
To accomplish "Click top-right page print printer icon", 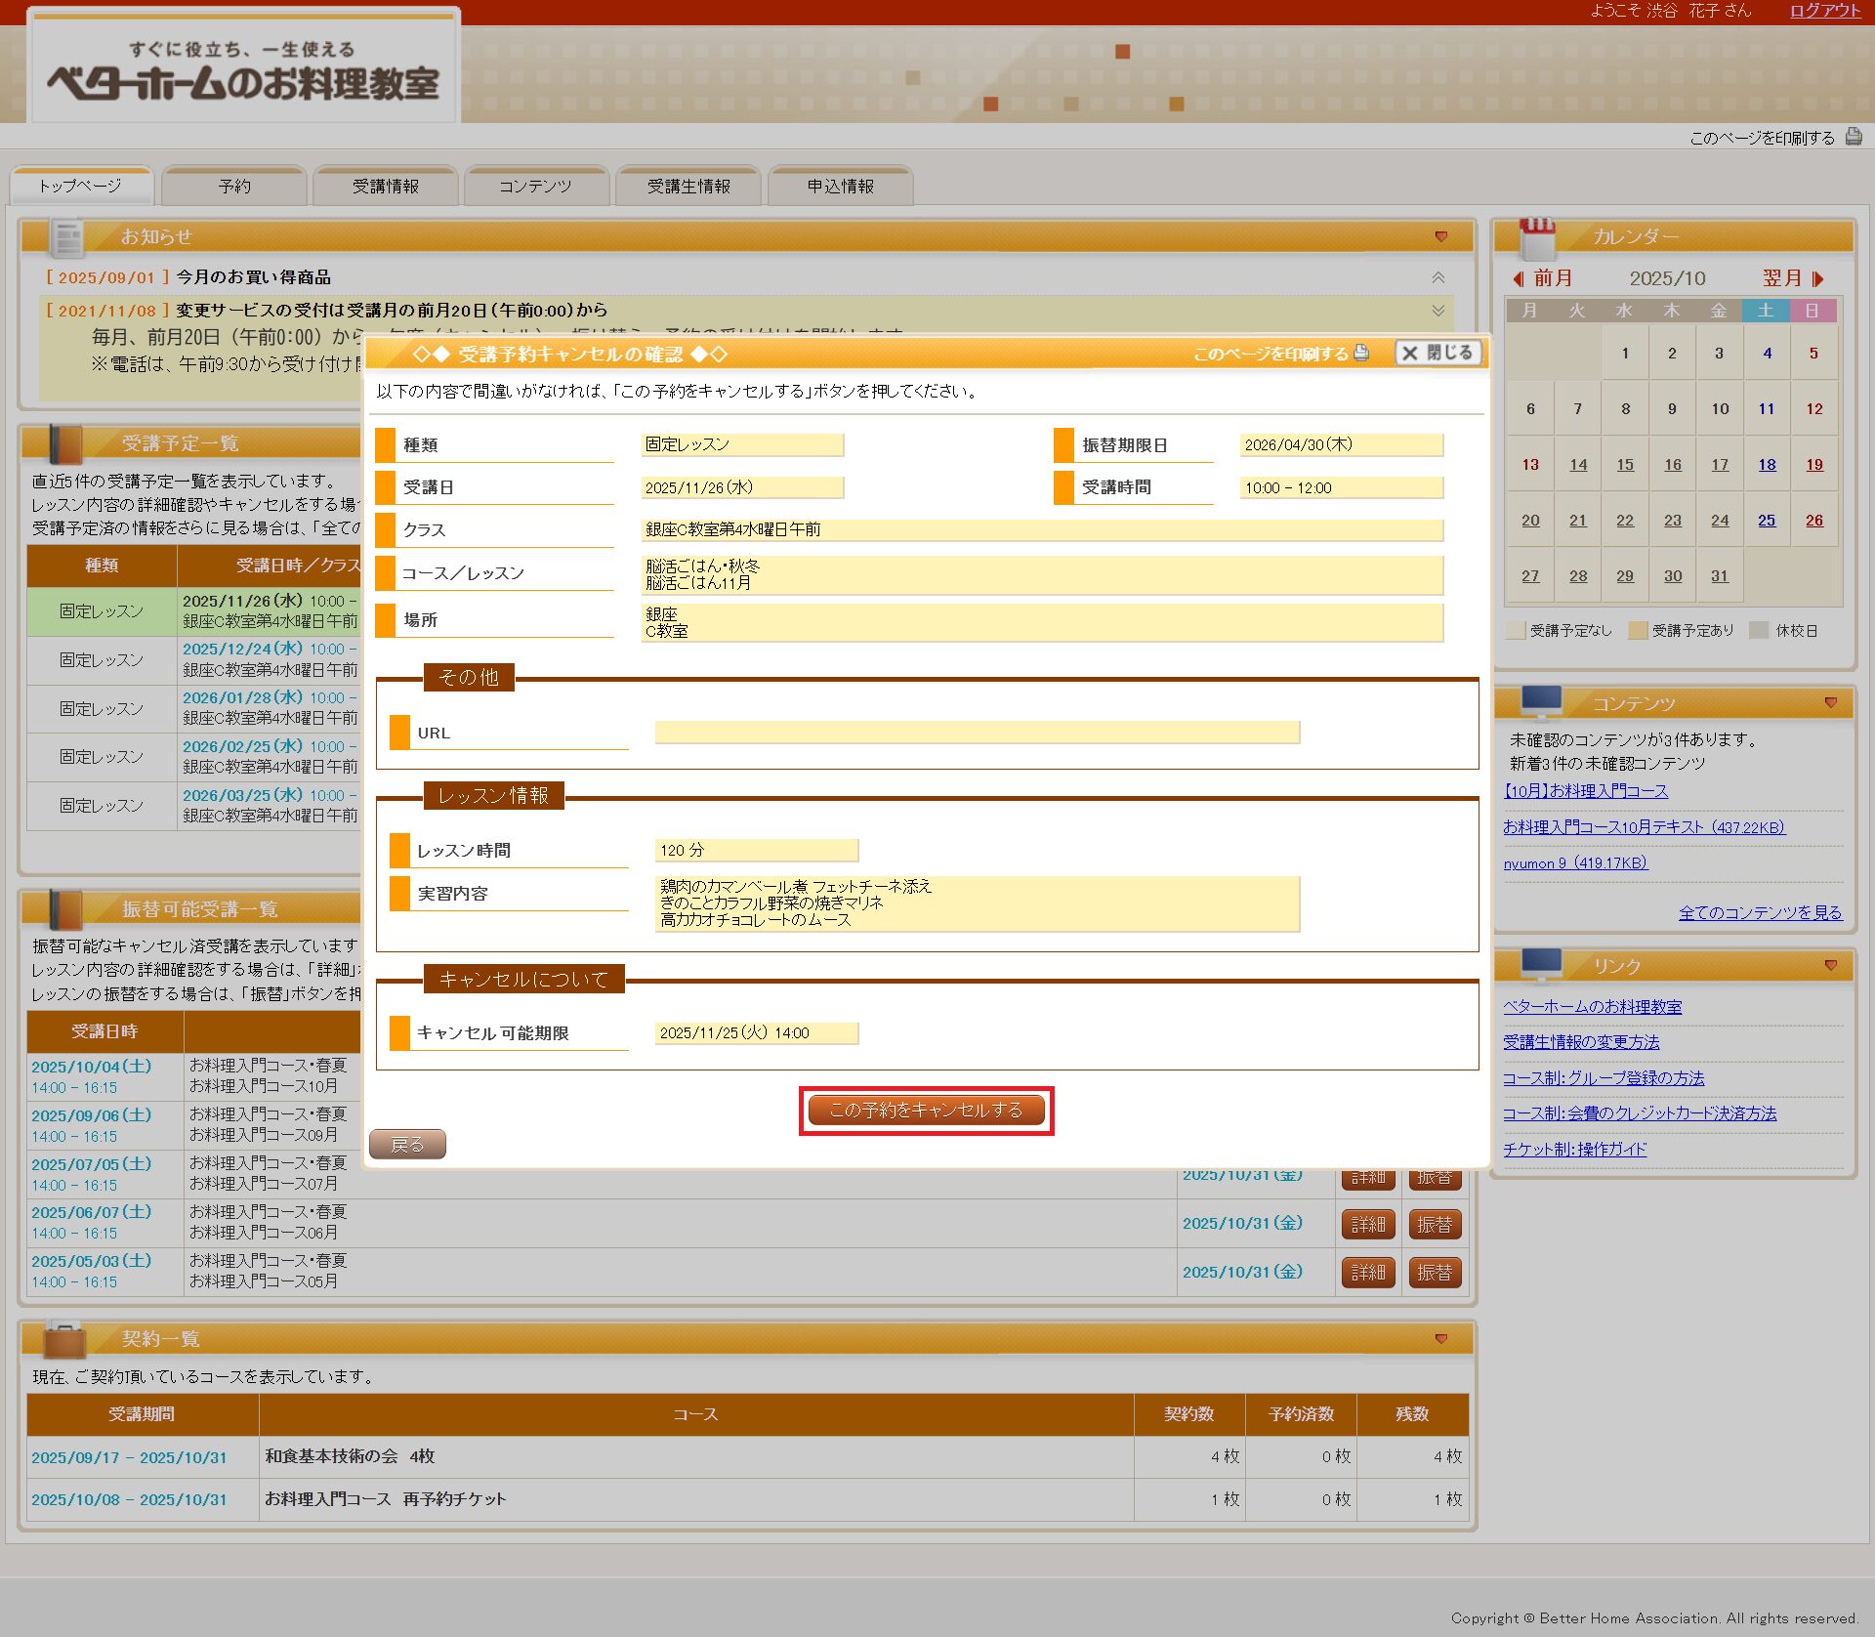I will click(1853, 138).
